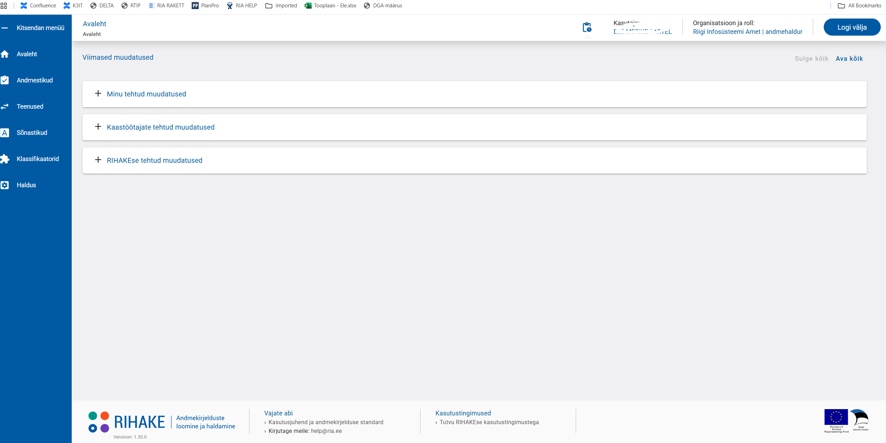Image resolution: width=886 pixels, height=443 pixels.
Task: Click the Sõnastikud letter A icon
Action: click(x=5, y=133)
